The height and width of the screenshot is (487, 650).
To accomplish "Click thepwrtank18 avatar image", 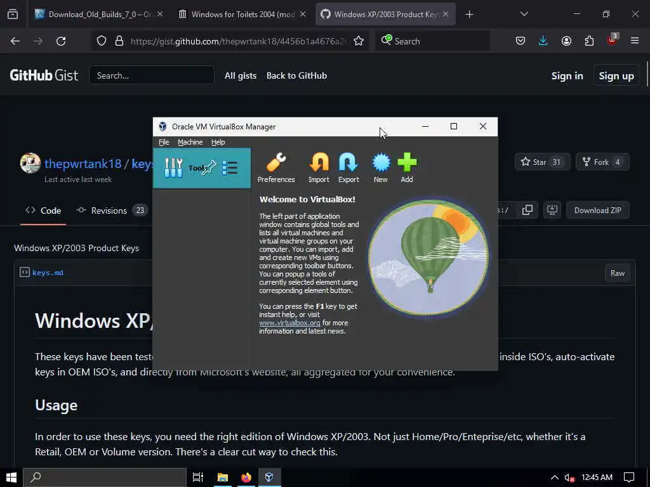I will pyautogui.click(x=30, y=163).
